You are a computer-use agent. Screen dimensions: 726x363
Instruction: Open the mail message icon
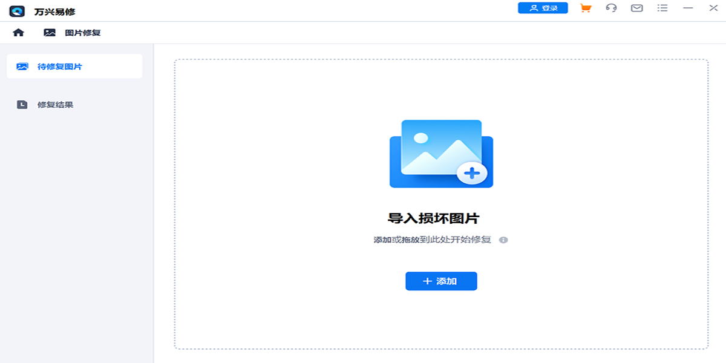pos(636,8)
